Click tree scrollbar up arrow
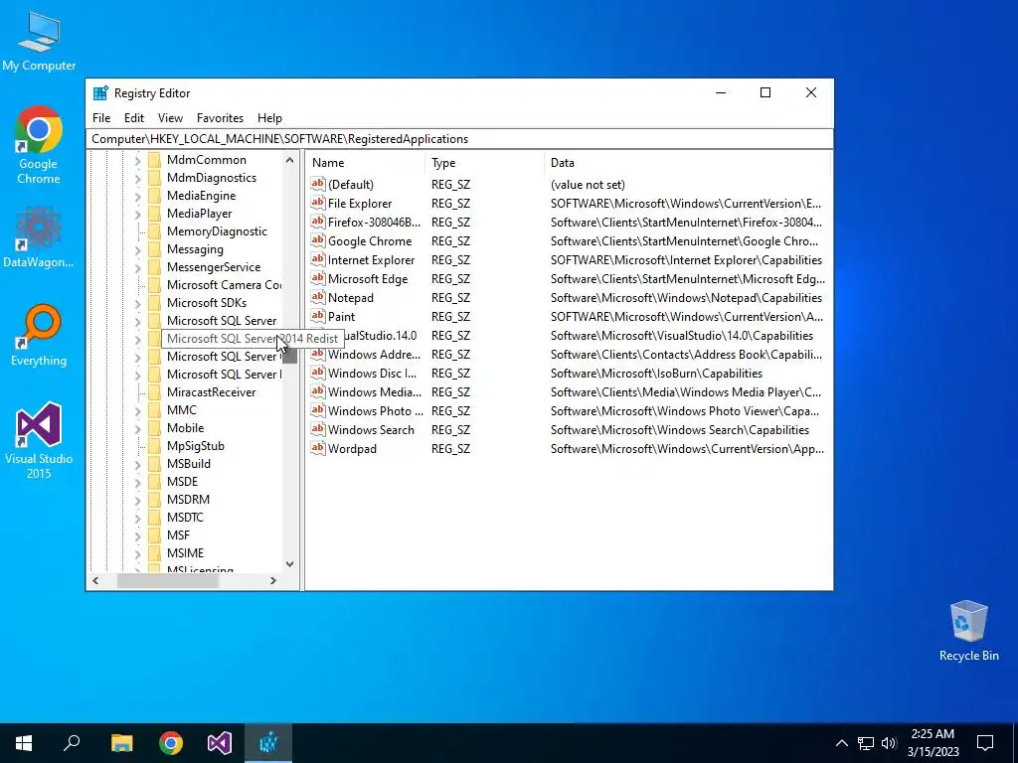Screen dimensions: 1018x763 click(x=289, y=160)
